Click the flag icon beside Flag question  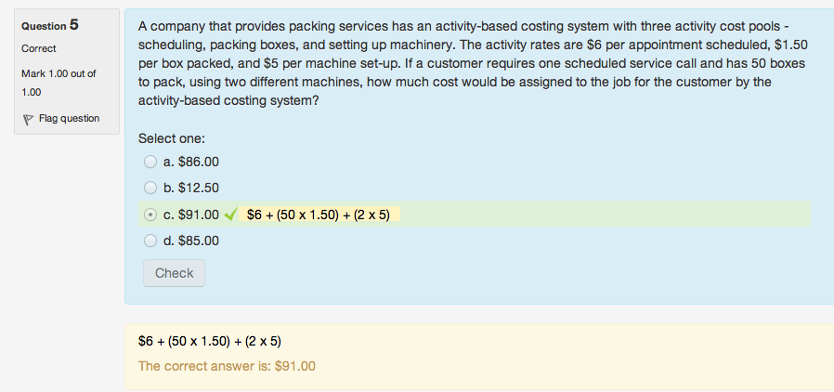point(27,119)
